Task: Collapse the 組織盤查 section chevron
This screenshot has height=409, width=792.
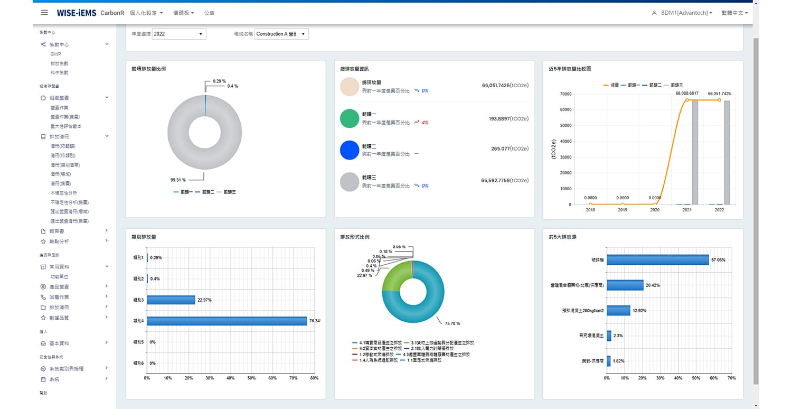Action: tap(107, 97)
